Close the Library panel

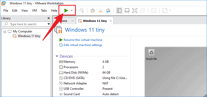click(x=49, y=18)
